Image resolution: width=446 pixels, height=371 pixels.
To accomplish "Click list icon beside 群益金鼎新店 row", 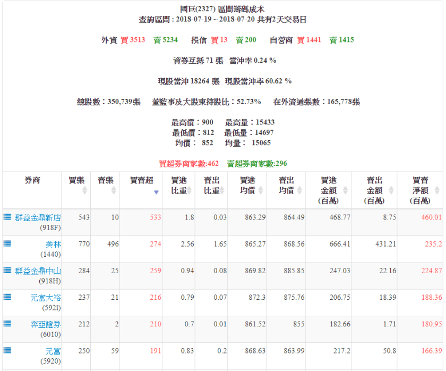I will [x=7, y=217].
